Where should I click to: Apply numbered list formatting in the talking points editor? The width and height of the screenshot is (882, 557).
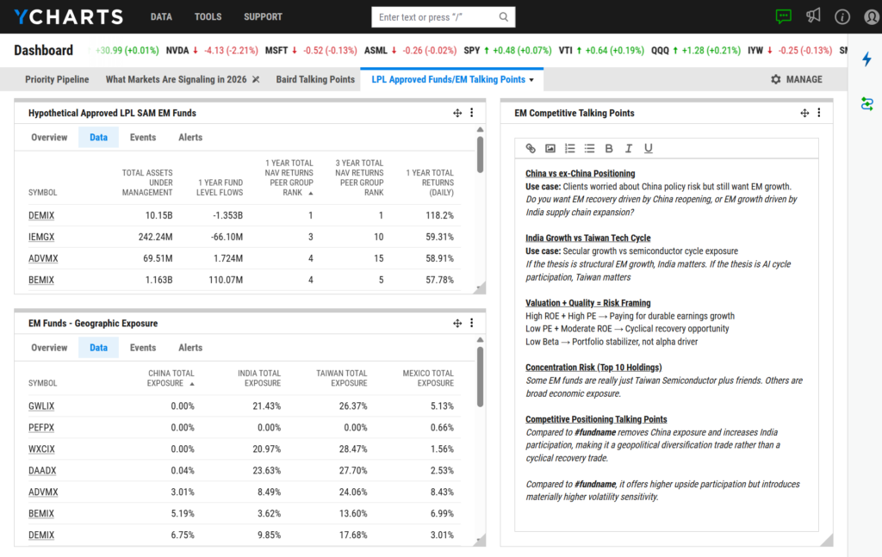tap(569, 147)
